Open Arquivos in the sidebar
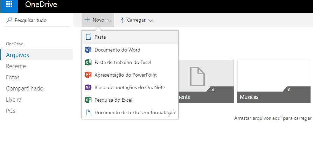 pos(36,55)
